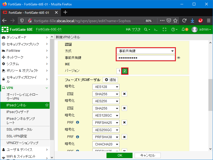Open the CLI console icon
213x160 pixels.
pos(156,29)
